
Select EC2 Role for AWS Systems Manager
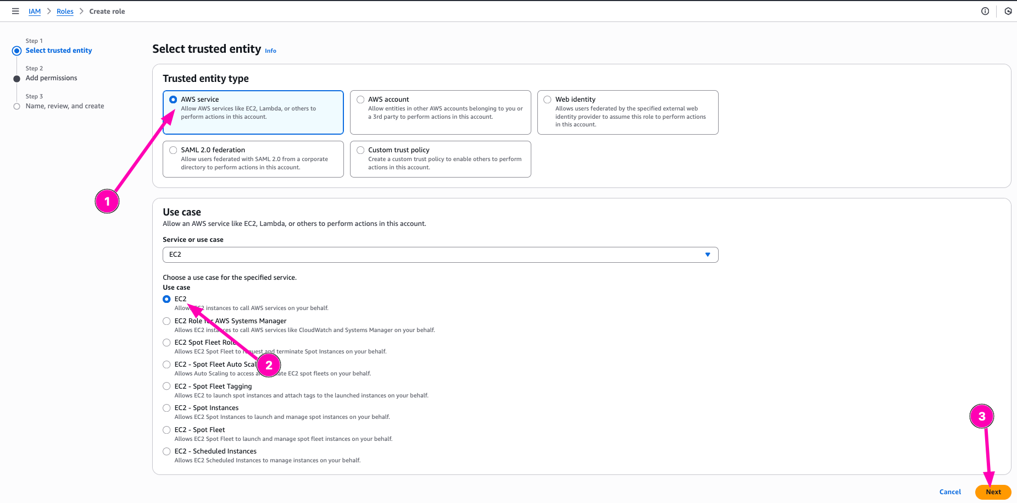(x=166, y=321)
